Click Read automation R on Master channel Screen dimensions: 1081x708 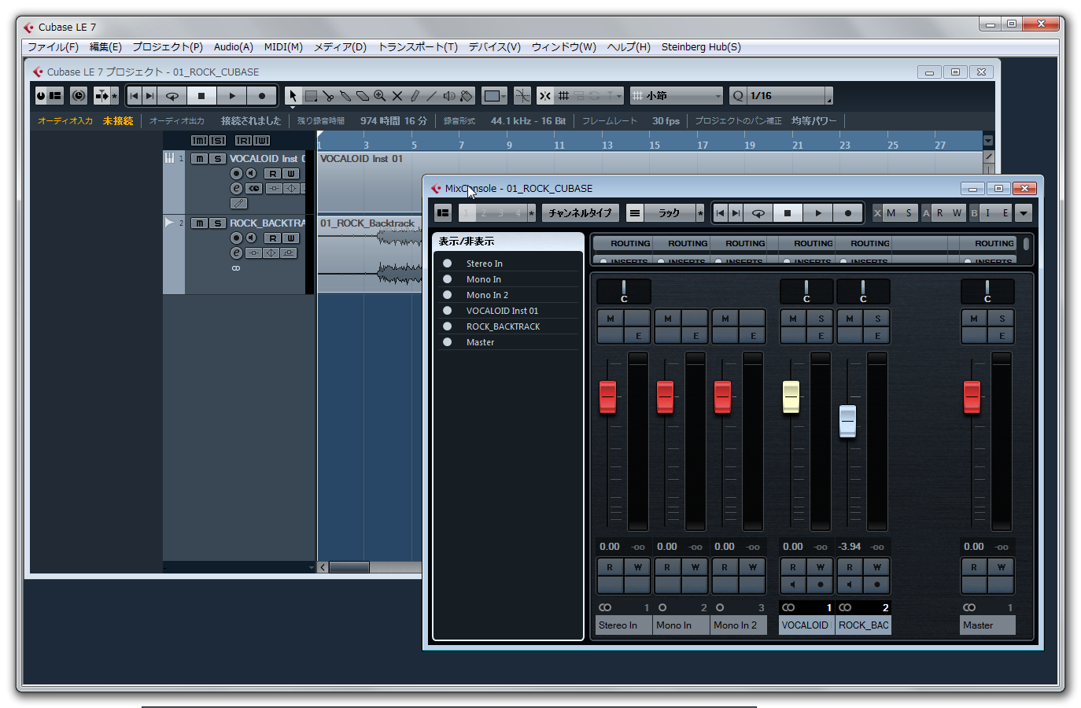[x=974, y=567]
